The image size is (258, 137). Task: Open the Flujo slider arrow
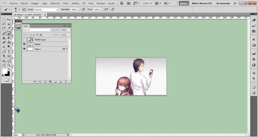click(x=101, y=10)
